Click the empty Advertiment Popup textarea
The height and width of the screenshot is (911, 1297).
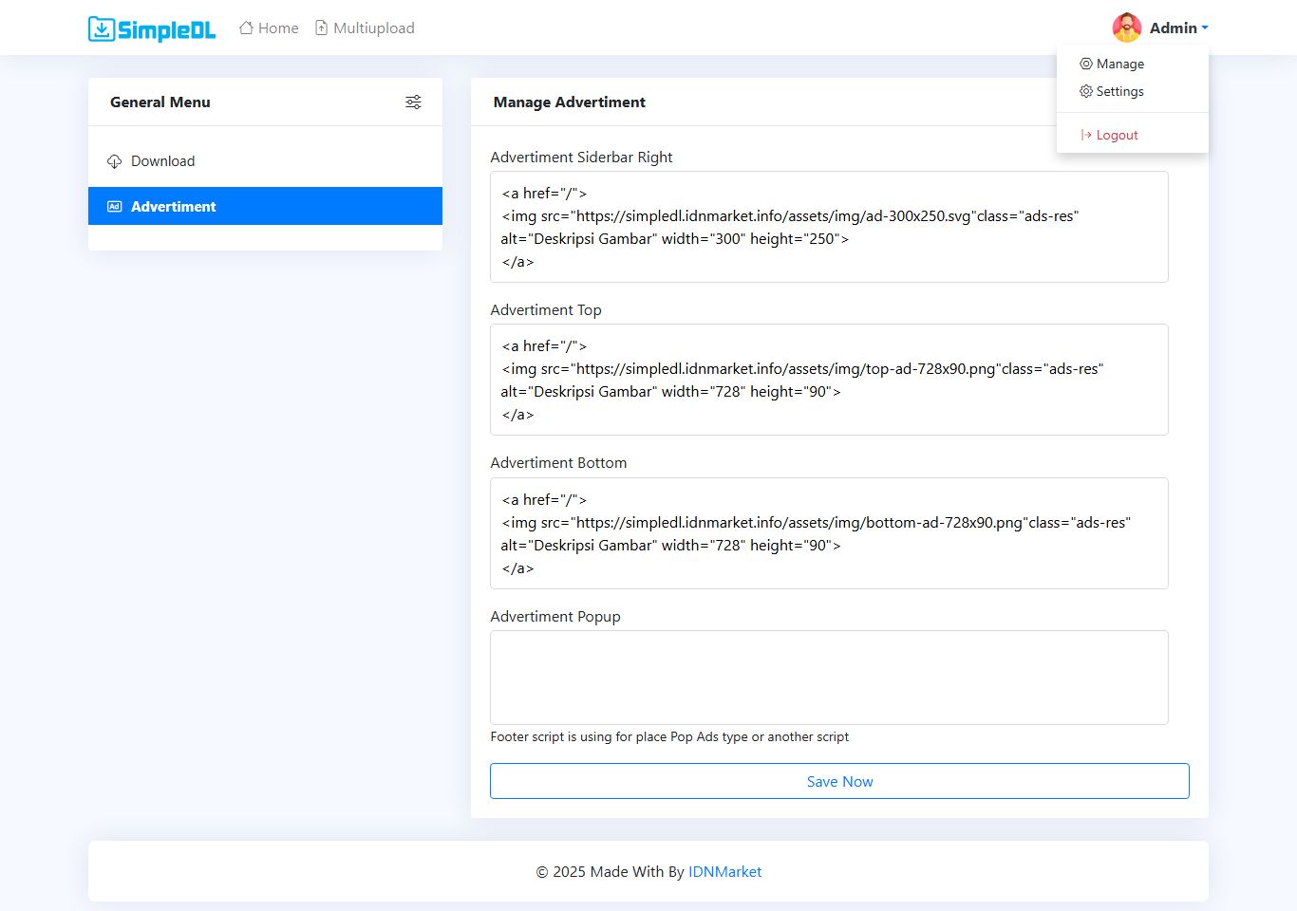829,678
